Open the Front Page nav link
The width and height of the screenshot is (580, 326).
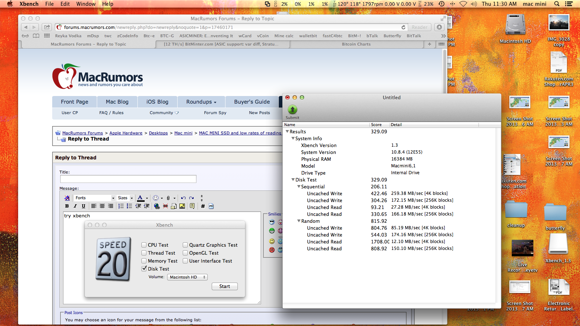pos(74,102)
